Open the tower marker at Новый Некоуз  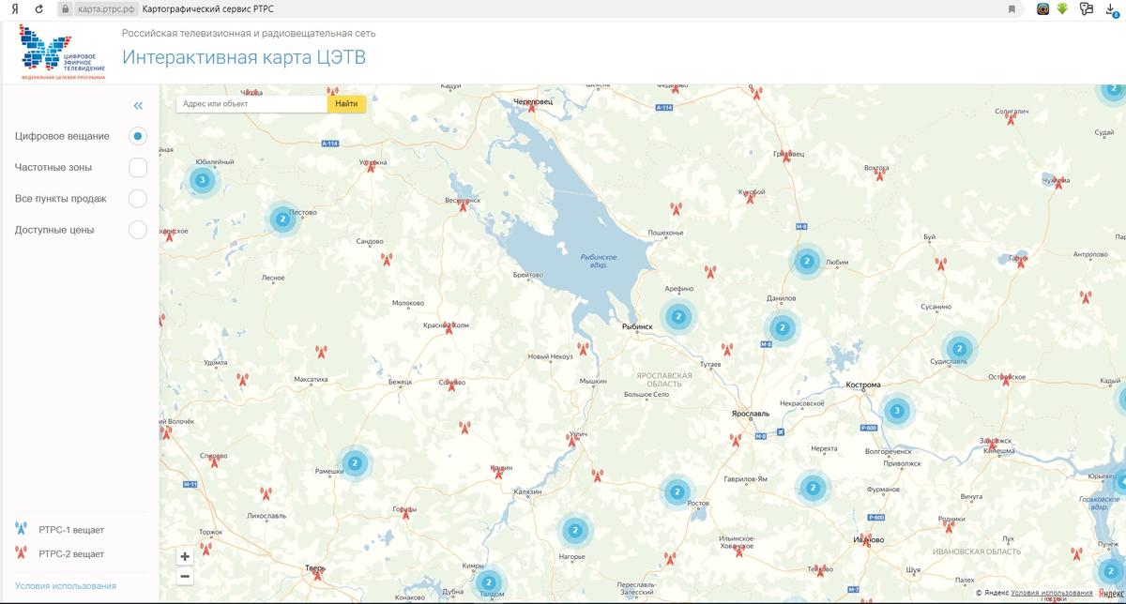click(583, 348)
